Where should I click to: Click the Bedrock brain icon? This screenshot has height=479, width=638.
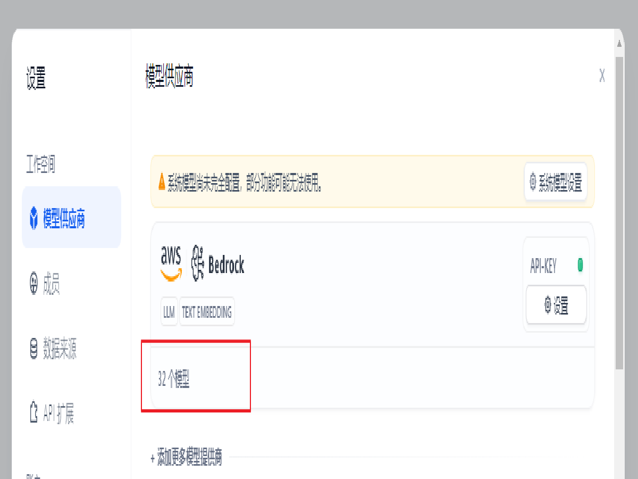click(x=198, y=264)
